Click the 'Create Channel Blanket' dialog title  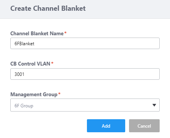(x=48, y=8)
